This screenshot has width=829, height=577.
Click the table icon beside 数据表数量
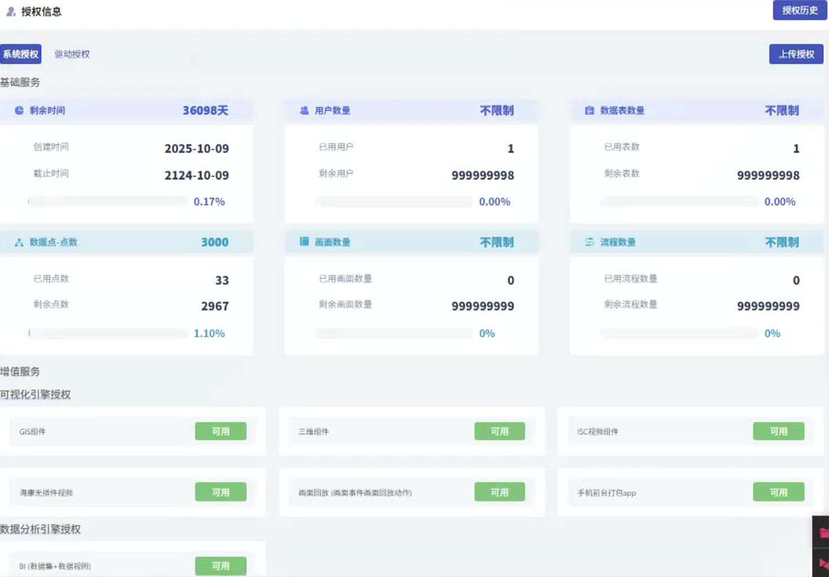point(589,111)
